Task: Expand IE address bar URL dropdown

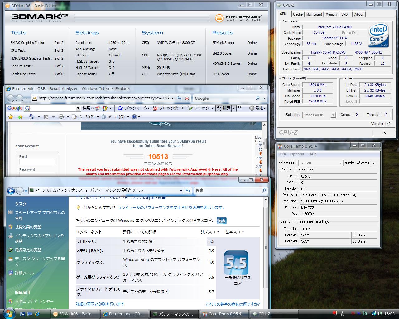Action: coord(172,98)
